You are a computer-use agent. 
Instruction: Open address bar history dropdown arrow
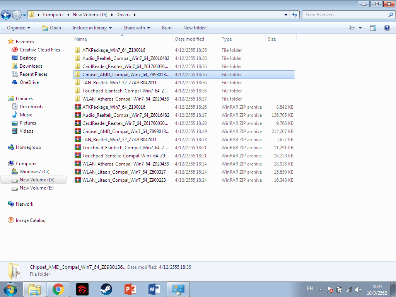click(286, 15)
